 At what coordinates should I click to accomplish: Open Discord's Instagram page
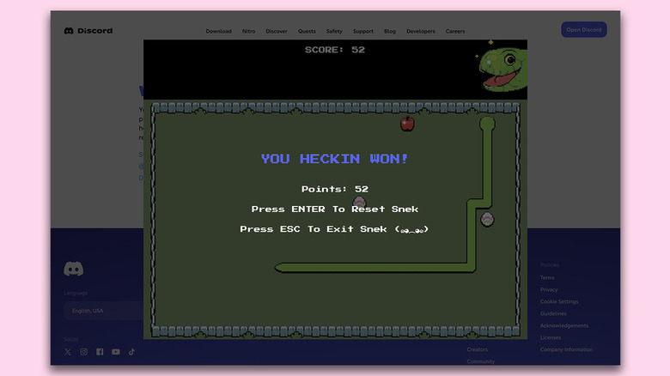[83, 351]
